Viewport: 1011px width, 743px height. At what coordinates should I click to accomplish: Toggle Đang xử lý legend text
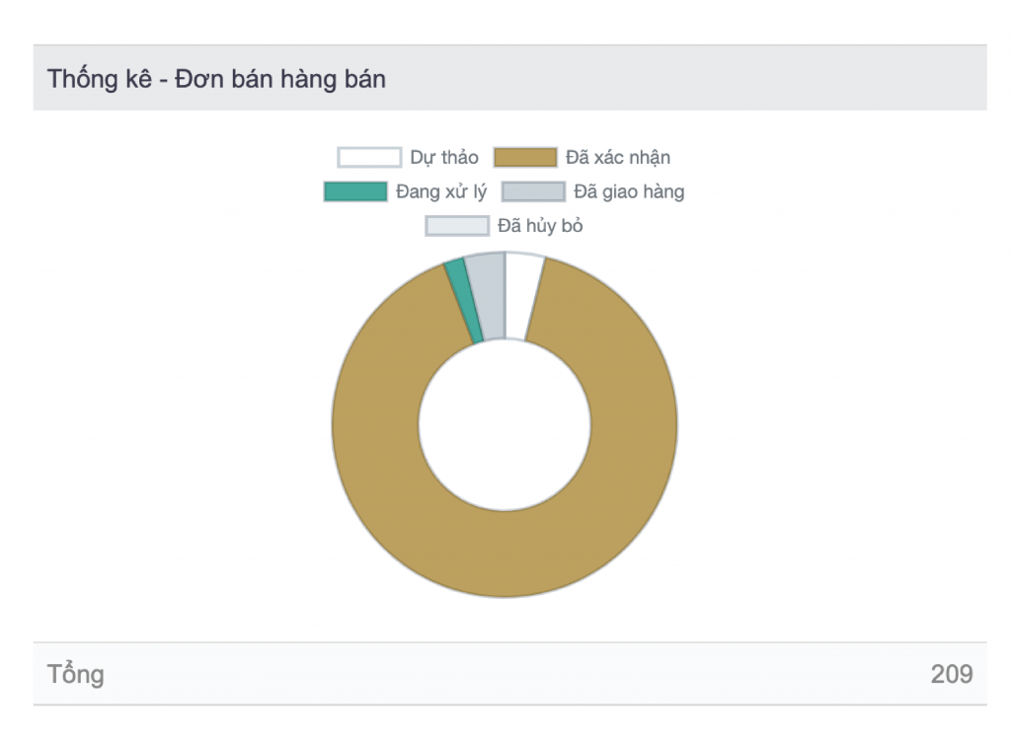[441, 192]
